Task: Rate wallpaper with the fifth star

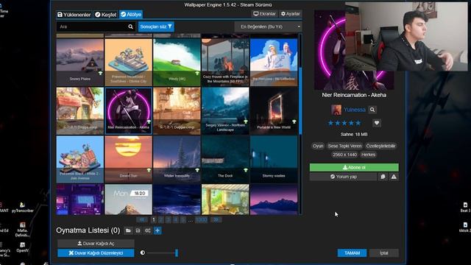Action: [358, 123]
